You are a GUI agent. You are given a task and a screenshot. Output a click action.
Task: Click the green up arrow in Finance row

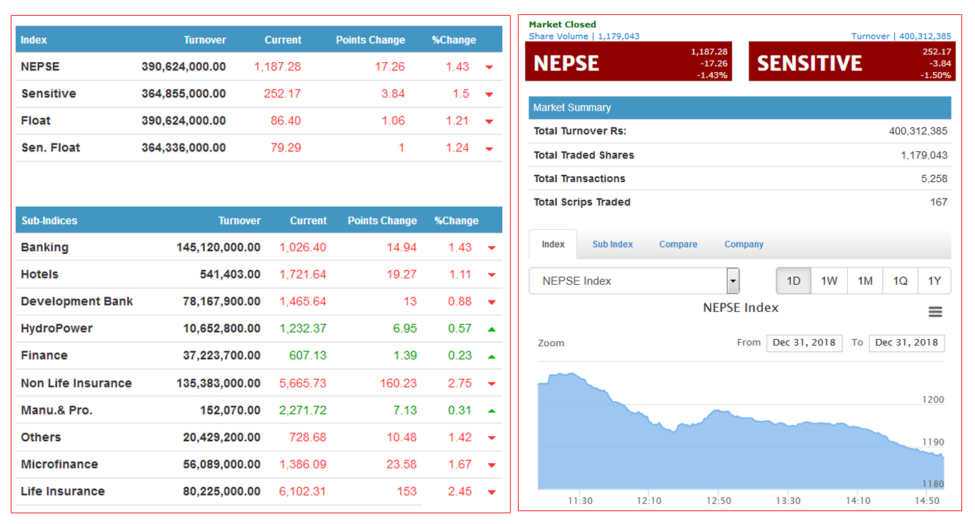pyautogui.click(x=491, y=356)
